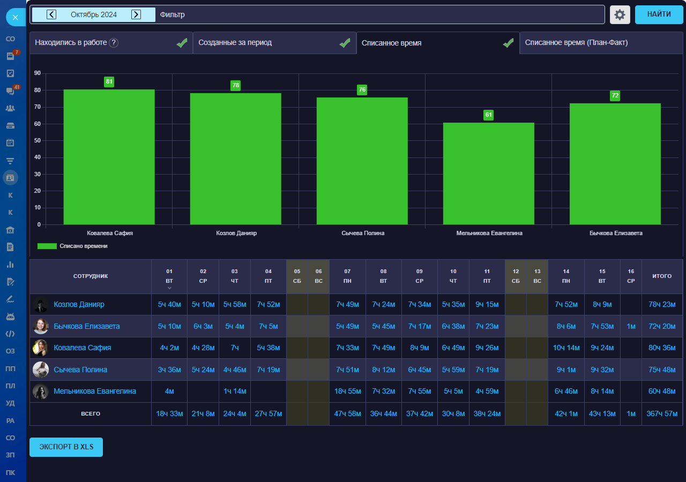Switch to "Списанное время (План-Факт)" tab

click(x=576, y=43)
